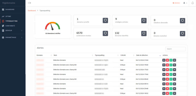
Task: Toggle the sidebar switch in top bar
Action: (29, 3)
